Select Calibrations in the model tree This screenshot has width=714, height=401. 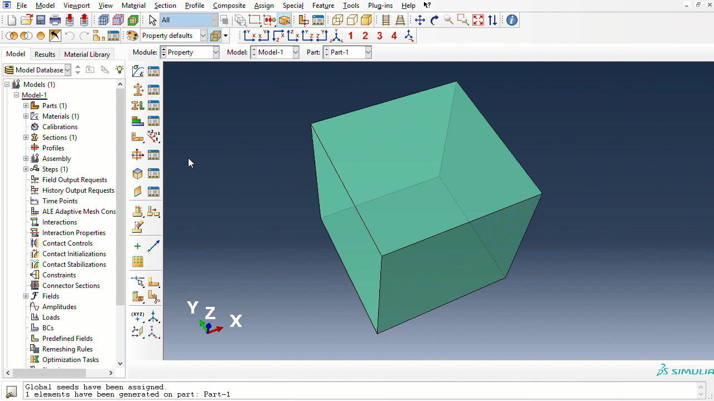point(60,127)
